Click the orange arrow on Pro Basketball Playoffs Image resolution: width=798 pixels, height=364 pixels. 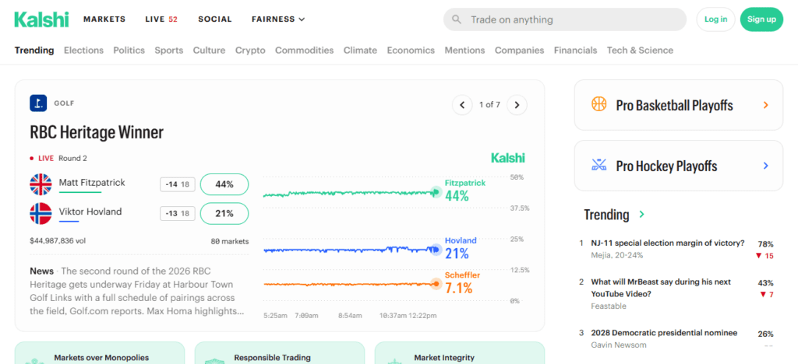[765, 105]
